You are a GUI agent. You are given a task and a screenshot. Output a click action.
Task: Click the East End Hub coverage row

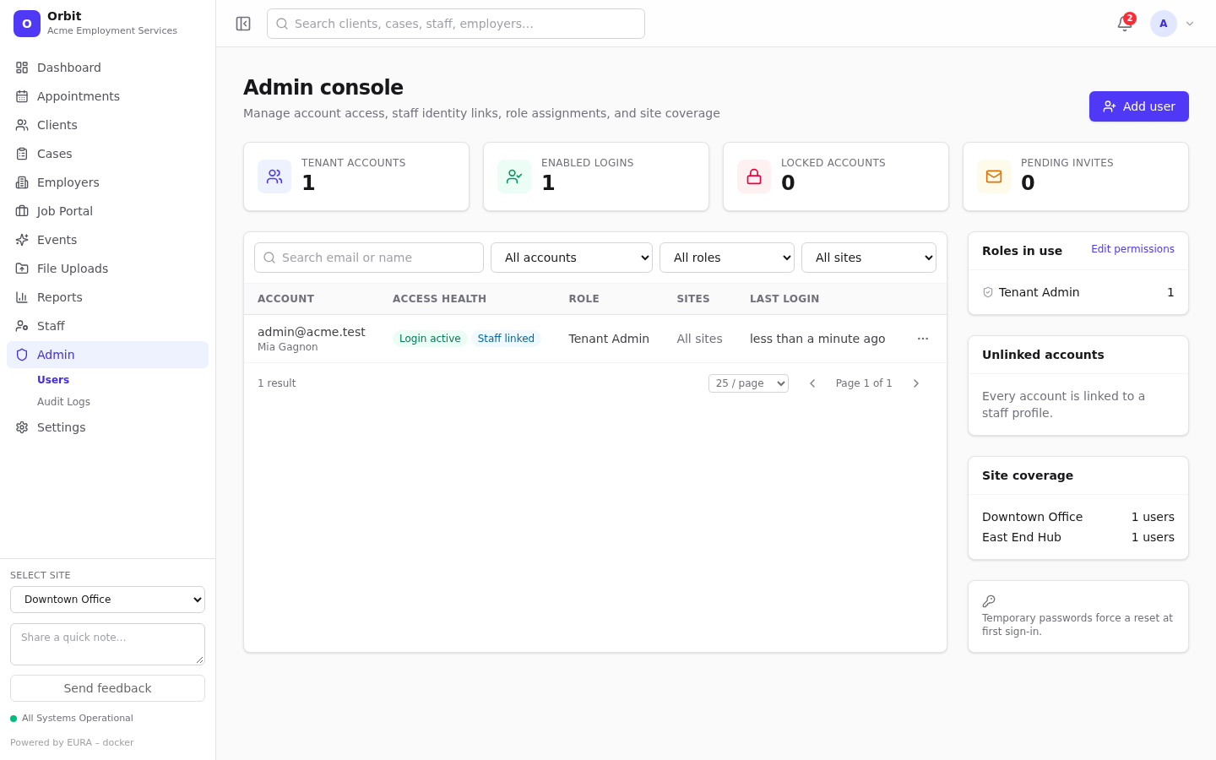click(1078, 537)
